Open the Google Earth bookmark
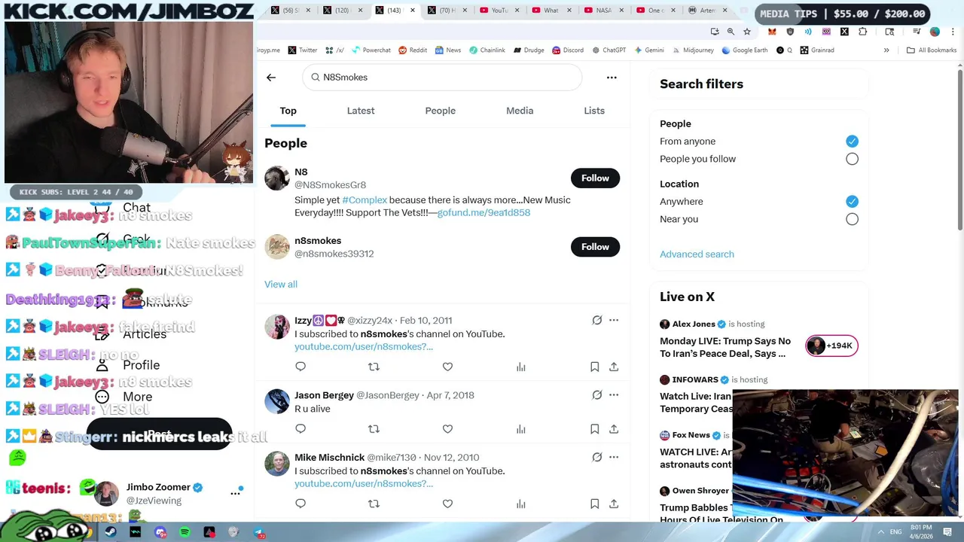This screenshot has width=964, height=542. tap(744, 50)
